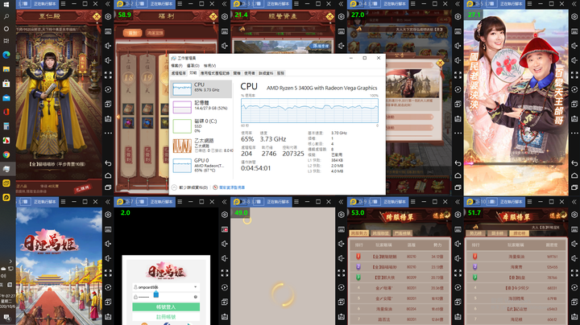Switch to 使用者 tab in Task Manager
The height and width of the screenshot is (325, 580).
click(250, 73)
